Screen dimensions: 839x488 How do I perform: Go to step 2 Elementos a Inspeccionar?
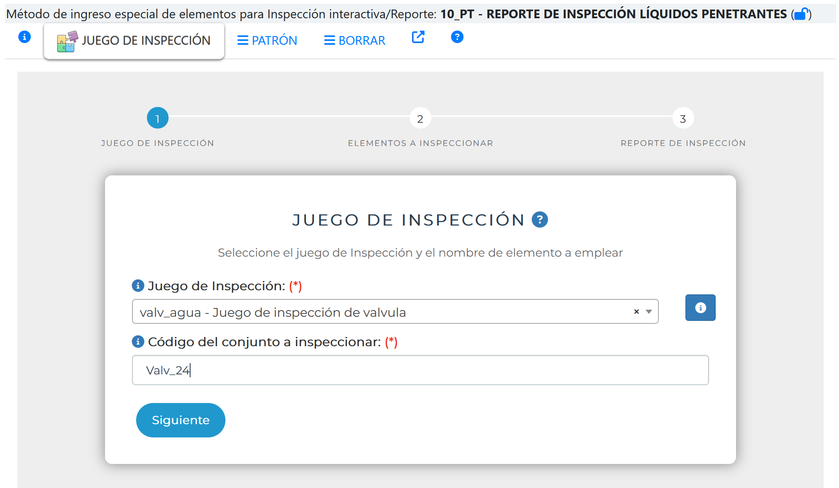[x=420, y=119]
